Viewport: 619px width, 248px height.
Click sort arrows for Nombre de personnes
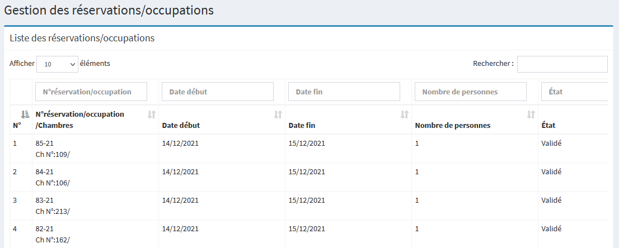[531, 115]
